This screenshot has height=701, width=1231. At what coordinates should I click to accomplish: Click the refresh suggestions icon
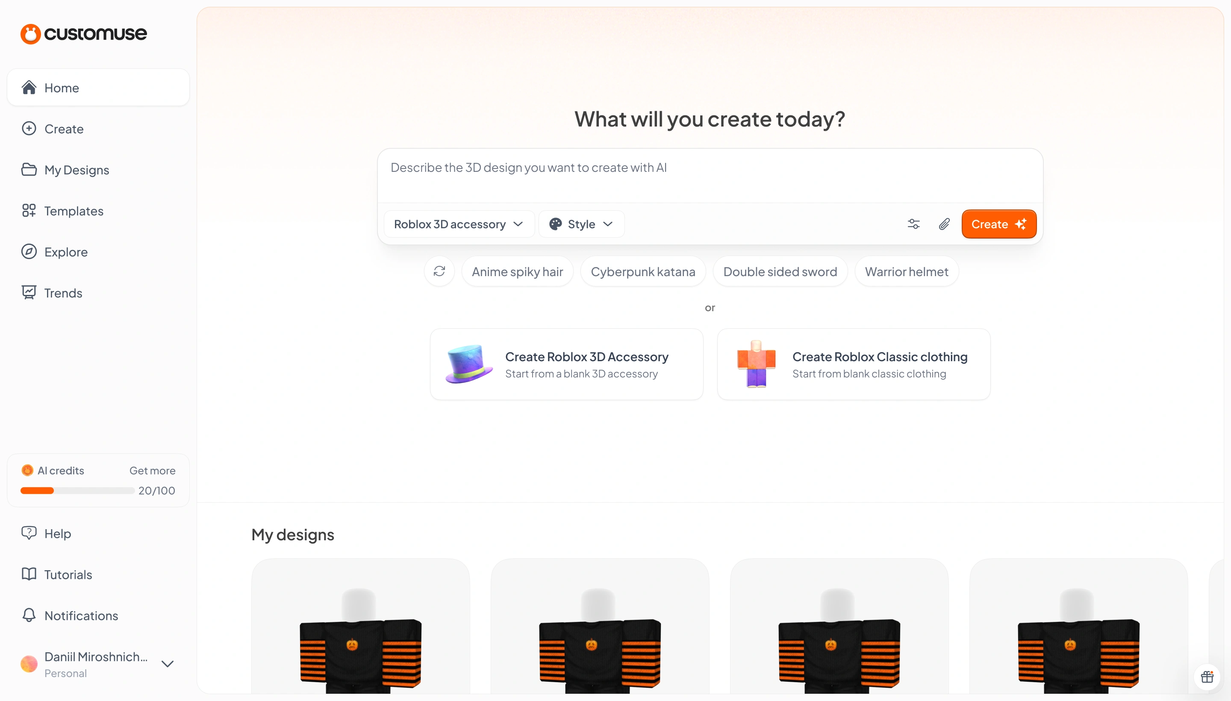pos(439,271)
